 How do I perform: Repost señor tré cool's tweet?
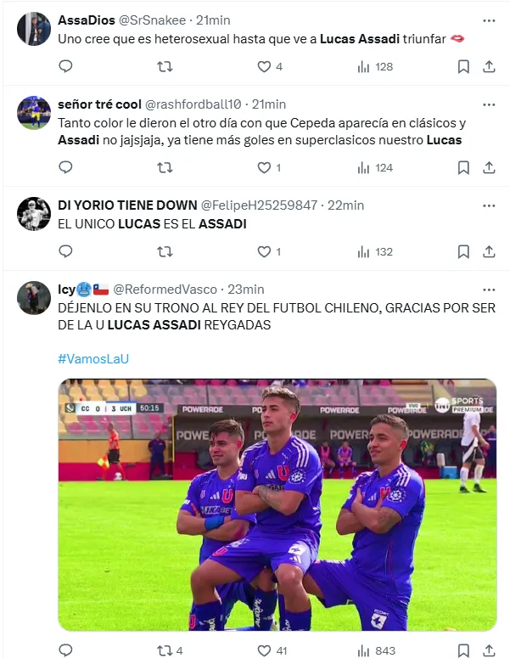(165, 167)
